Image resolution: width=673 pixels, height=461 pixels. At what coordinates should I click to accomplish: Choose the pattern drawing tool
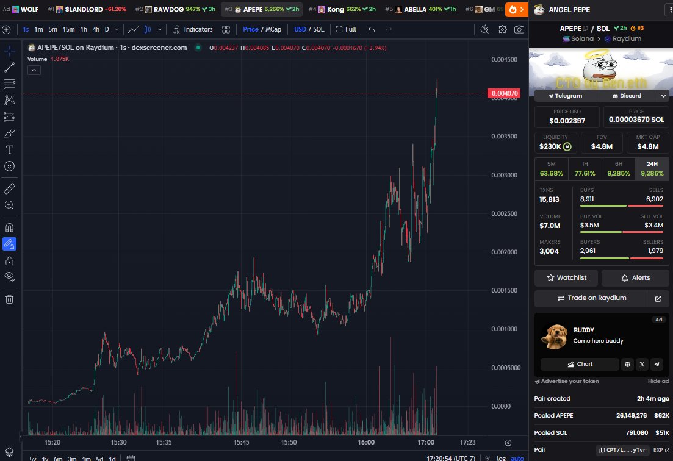pyautogui.click(x=9, y=100)
